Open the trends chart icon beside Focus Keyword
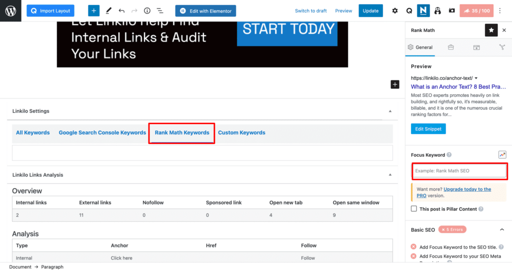The height and width of the screenshot is (271, 512). (x=502, y=155)
